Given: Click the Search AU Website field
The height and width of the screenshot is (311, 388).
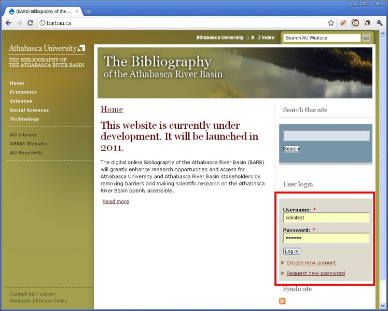Looking at the screenshot, I should [322, 38].
